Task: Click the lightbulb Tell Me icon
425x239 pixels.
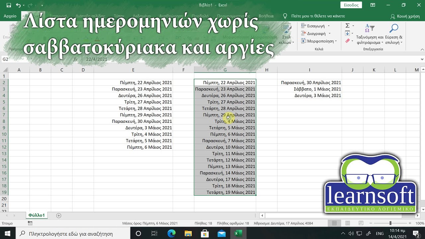Action: 285,16
